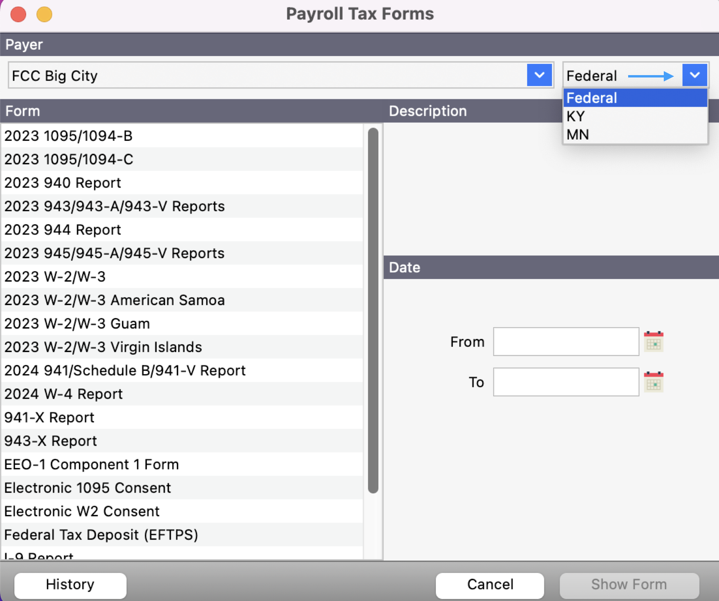Click the Federal jurisdiction dropdown arrow

(694, 75)
